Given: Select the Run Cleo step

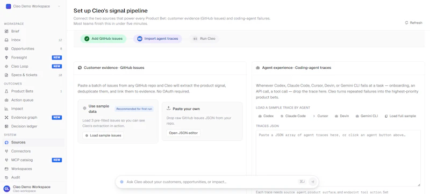Looking at the screenshot, I should click(x=204, y=39).
